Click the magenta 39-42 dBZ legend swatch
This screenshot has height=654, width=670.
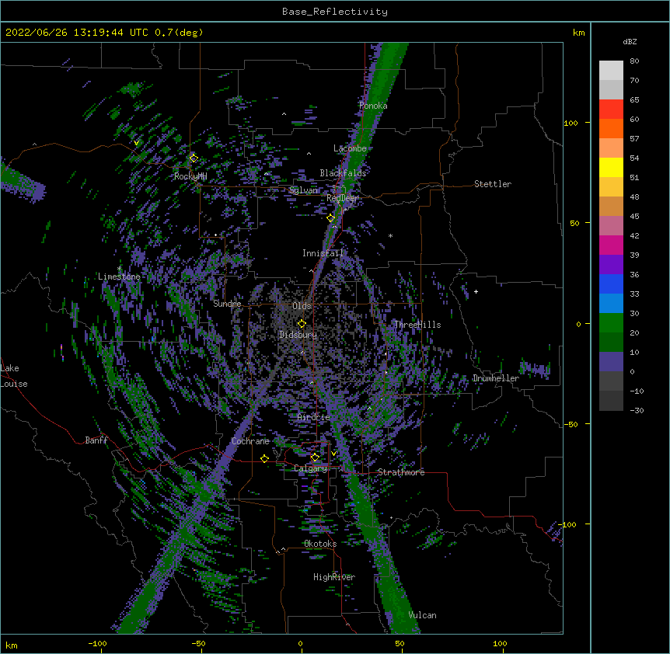(611, 245)
